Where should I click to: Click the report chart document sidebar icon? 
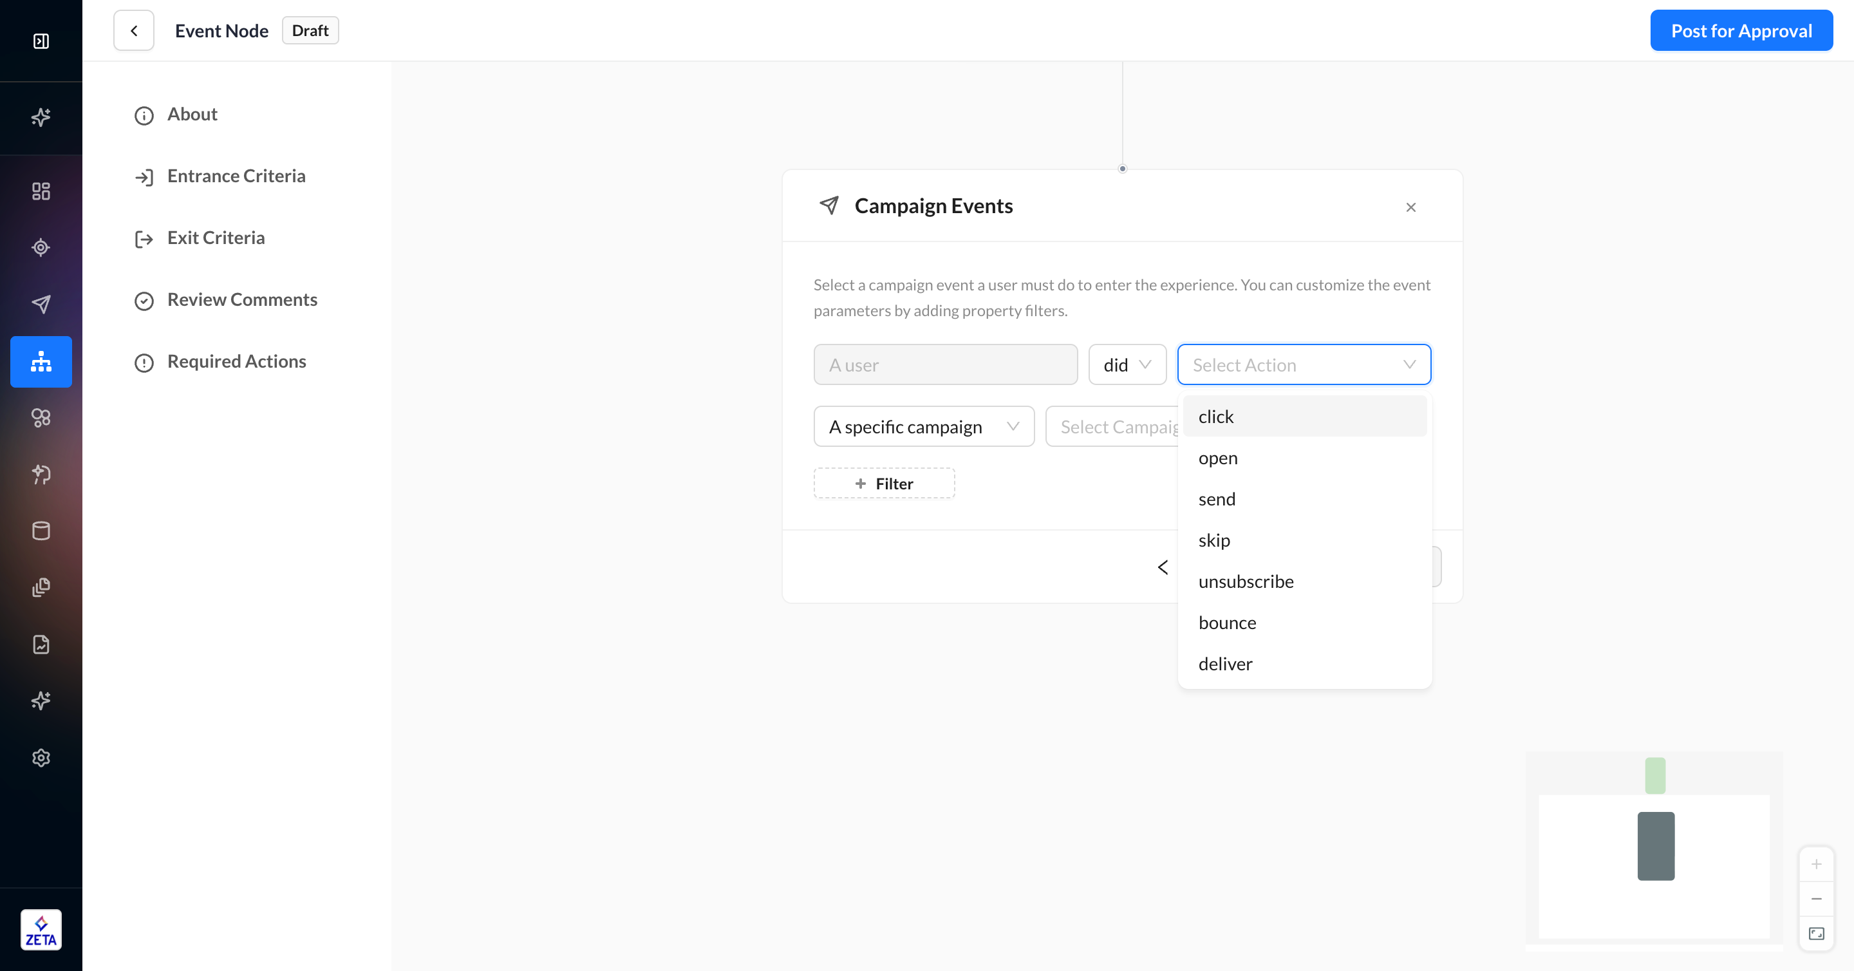pos(41,644)
